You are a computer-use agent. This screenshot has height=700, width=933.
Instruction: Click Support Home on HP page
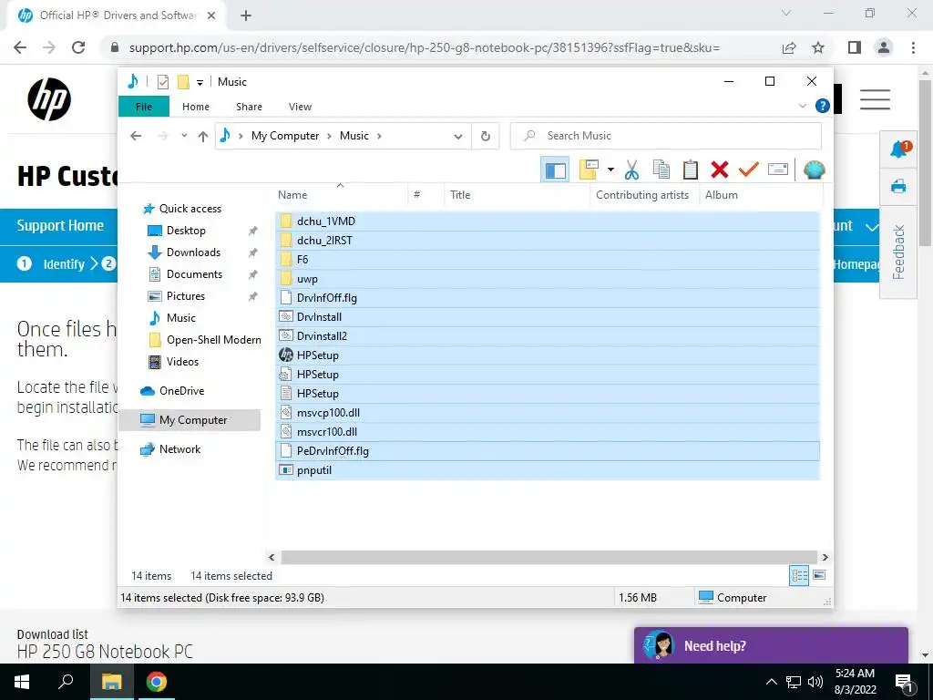tap(60, 226)
